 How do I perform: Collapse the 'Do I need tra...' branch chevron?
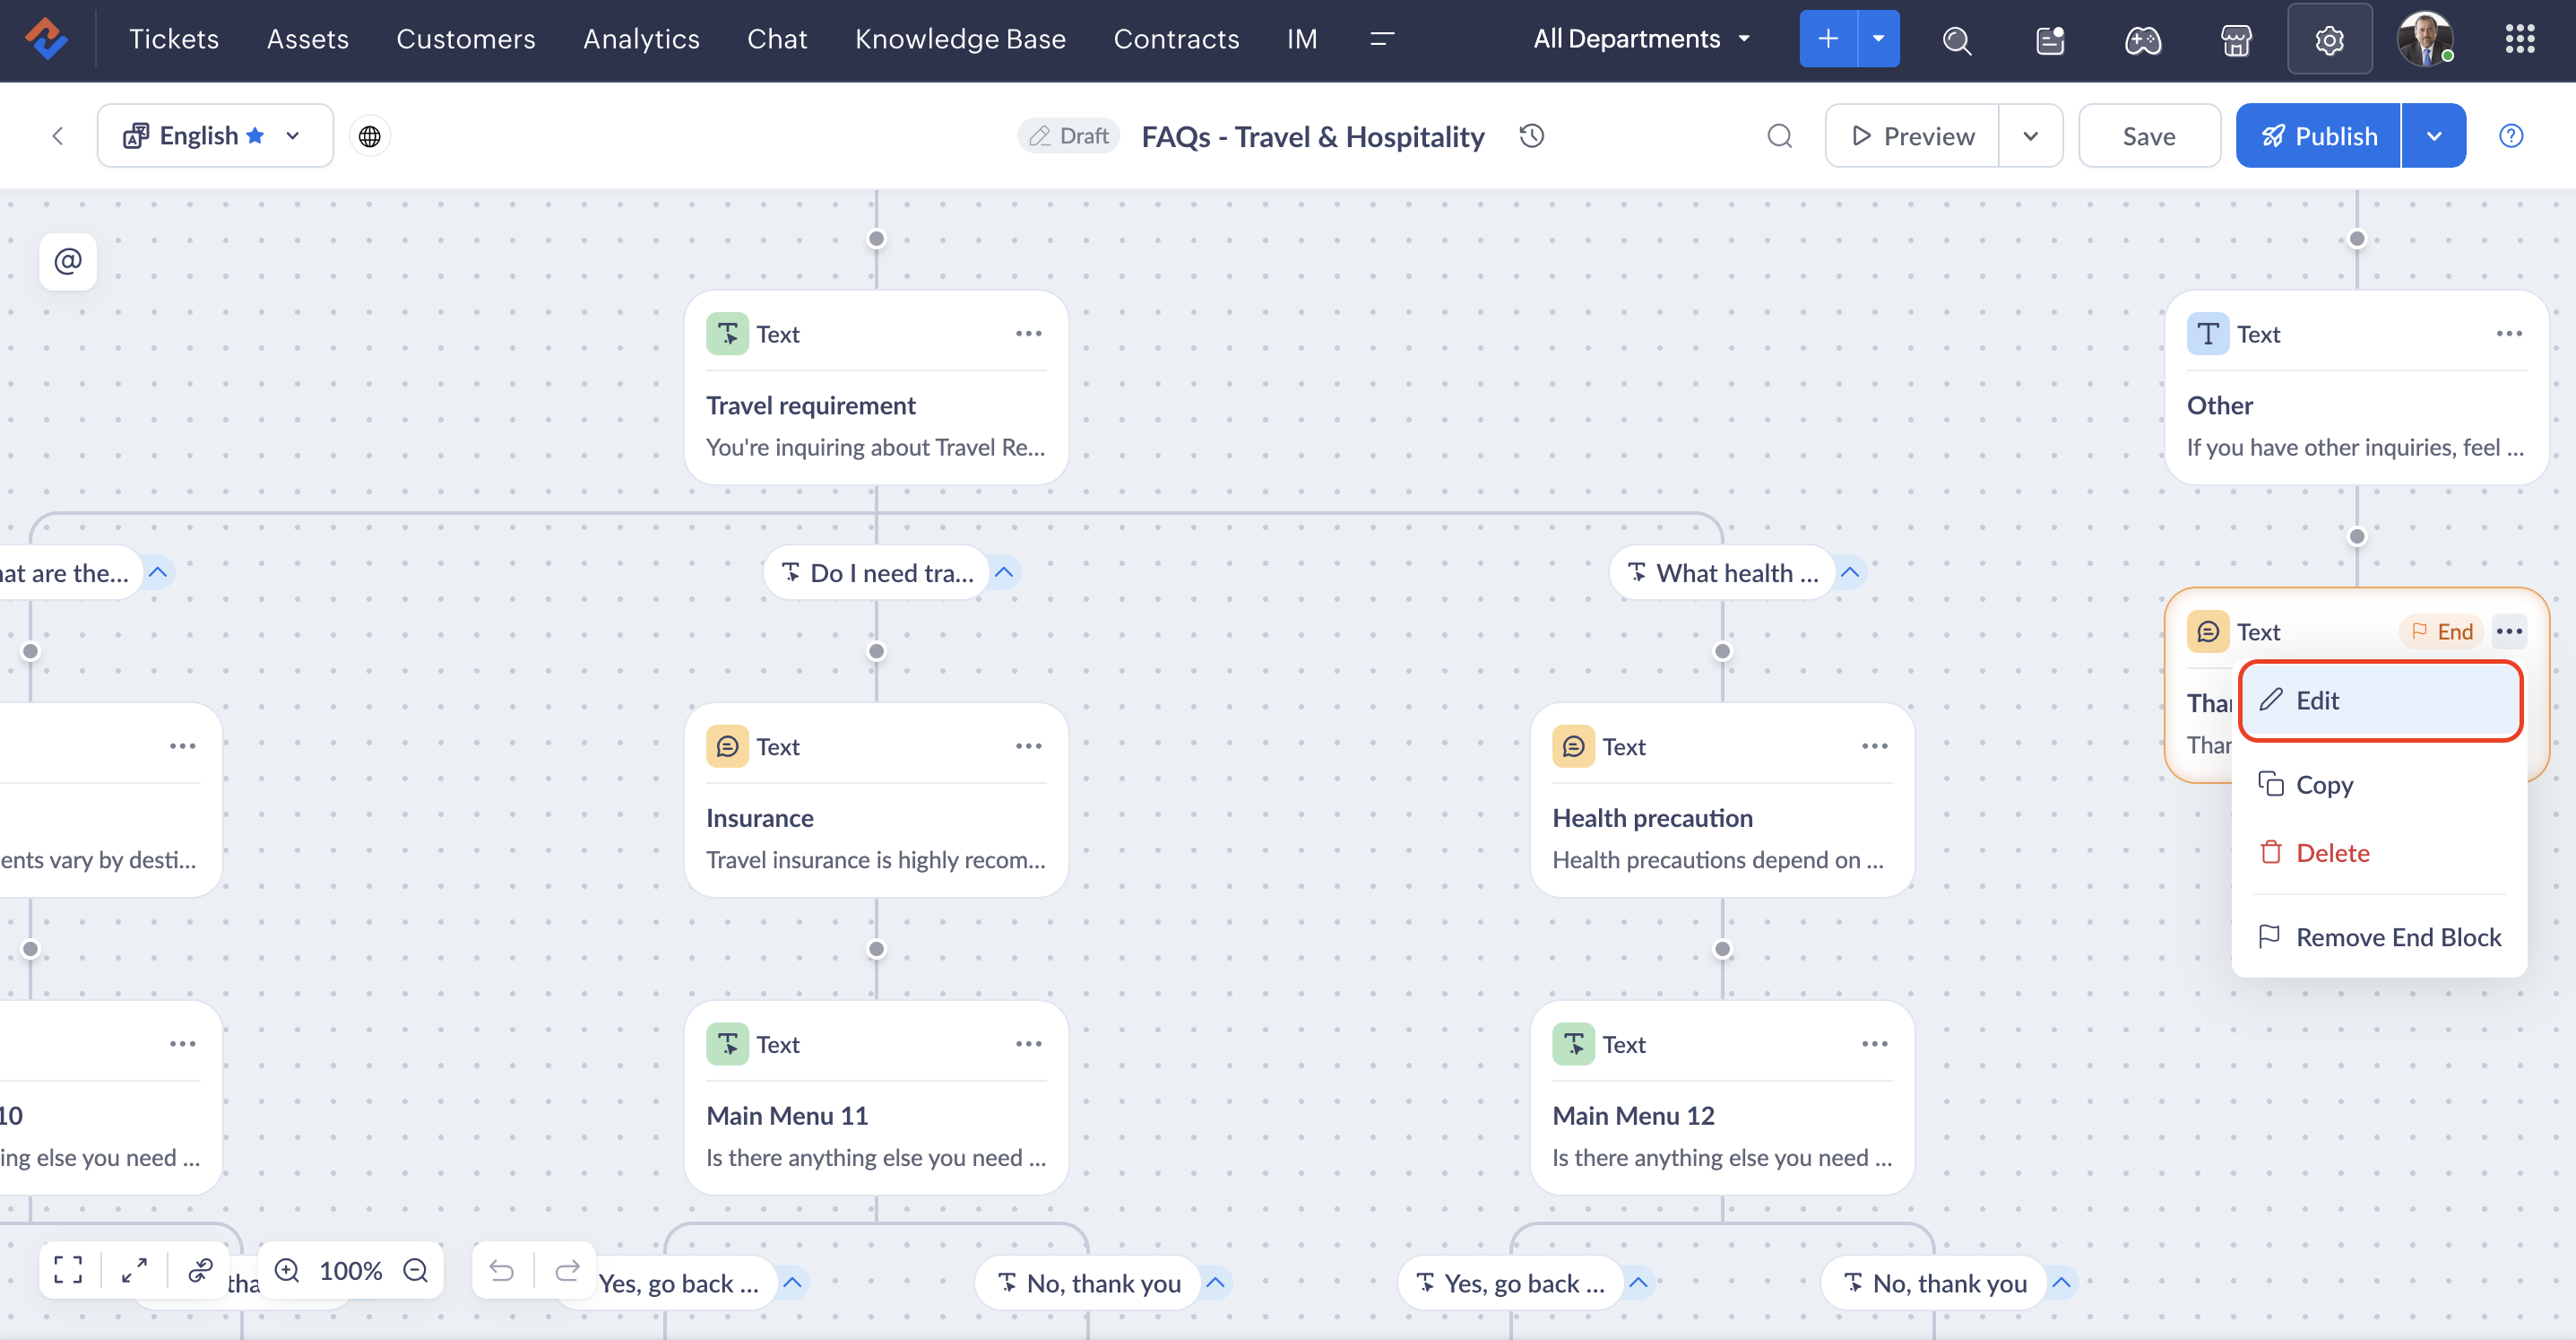pyautogui.click(x=1004, y=572)
